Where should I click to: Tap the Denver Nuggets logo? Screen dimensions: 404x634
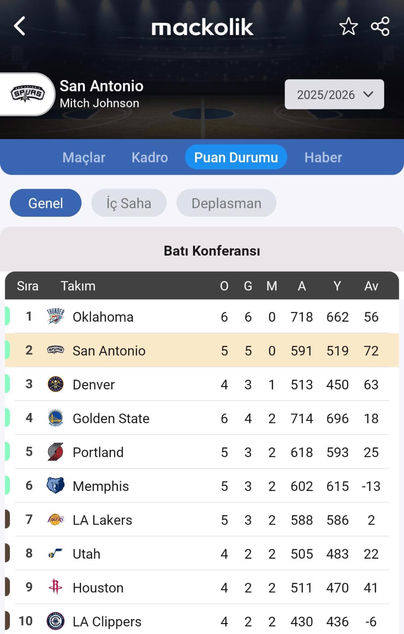coord(55,384)
